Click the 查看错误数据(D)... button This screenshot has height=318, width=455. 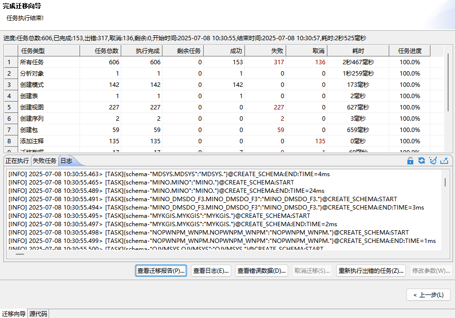262,271
